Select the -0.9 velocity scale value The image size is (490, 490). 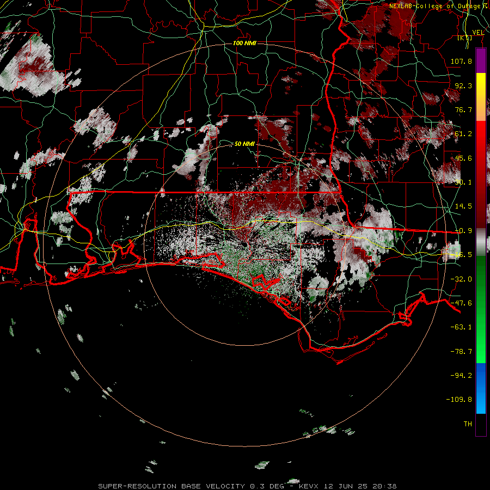pos(463,231)
